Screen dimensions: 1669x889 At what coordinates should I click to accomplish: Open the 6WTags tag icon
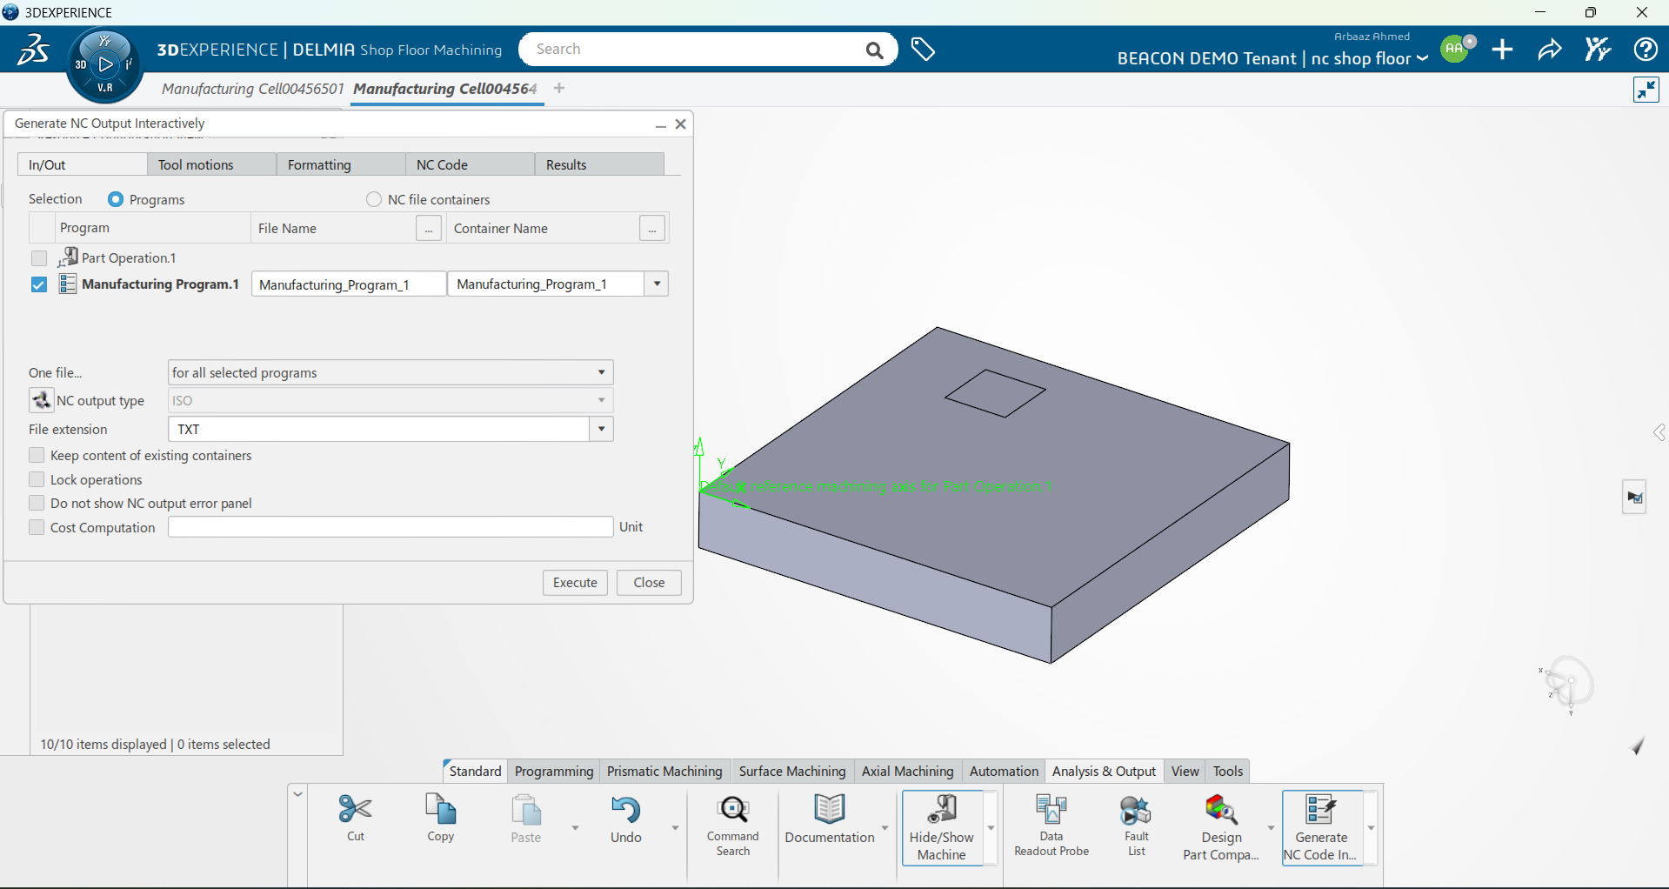[x=923, y=50]
